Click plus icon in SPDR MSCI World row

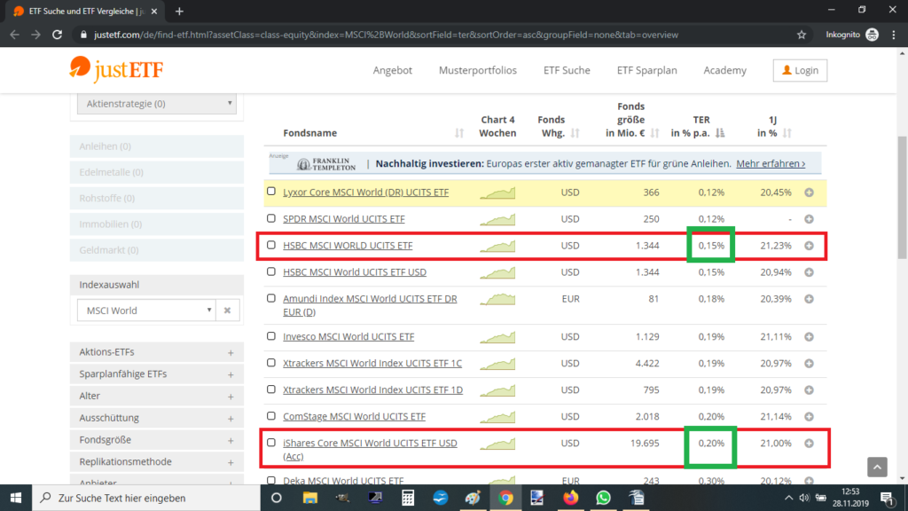tap(809, 219)
